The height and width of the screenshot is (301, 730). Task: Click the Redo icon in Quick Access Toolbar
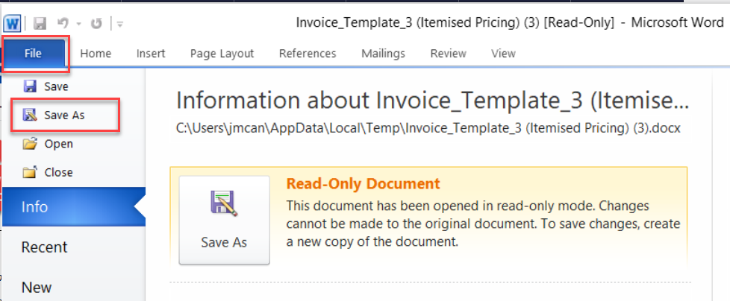coord(96,23)
